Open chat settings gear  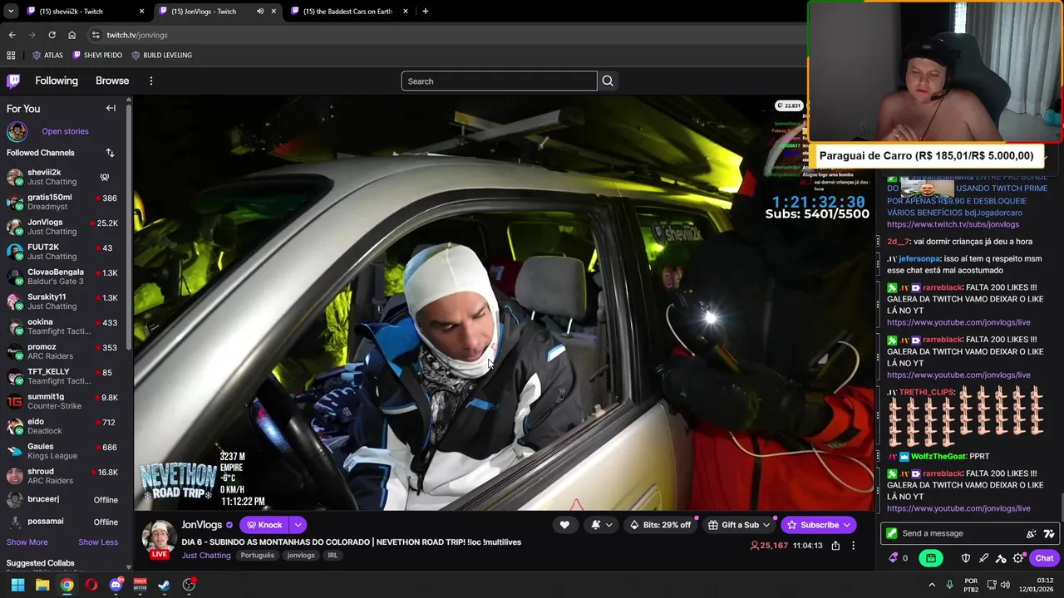(x=1018, y=558)
